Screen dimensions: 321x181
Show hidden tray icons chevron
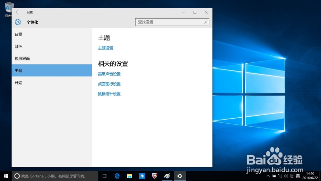(268, 176)
